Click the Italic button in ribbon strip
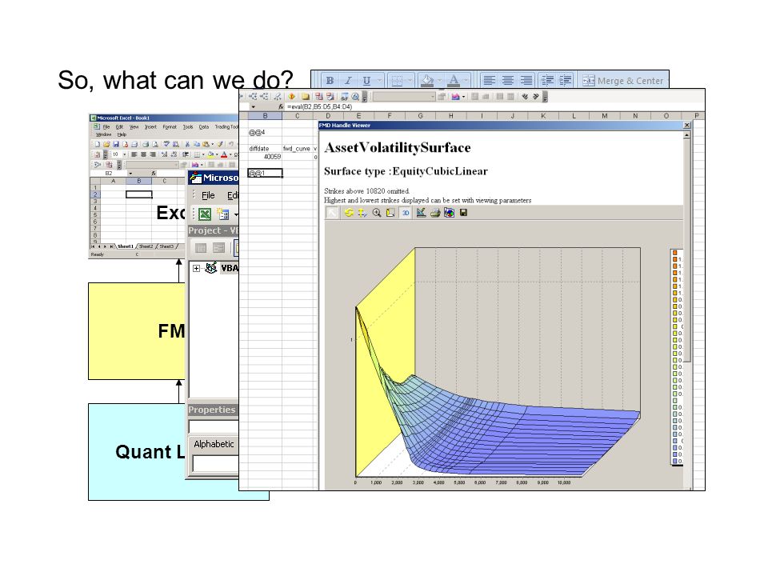This screenshot has width=768, height=576. point(348,80)
